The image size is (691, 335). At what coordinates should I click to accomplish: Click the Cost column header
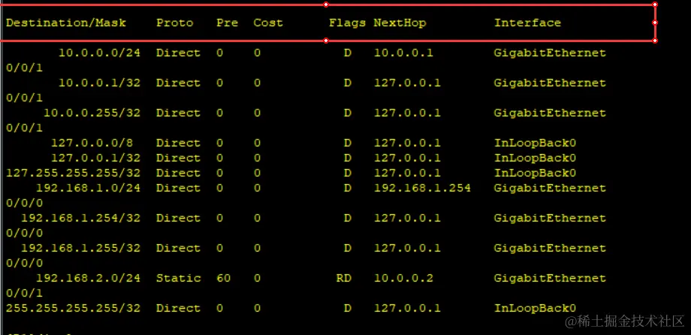[x=268, y=23]
